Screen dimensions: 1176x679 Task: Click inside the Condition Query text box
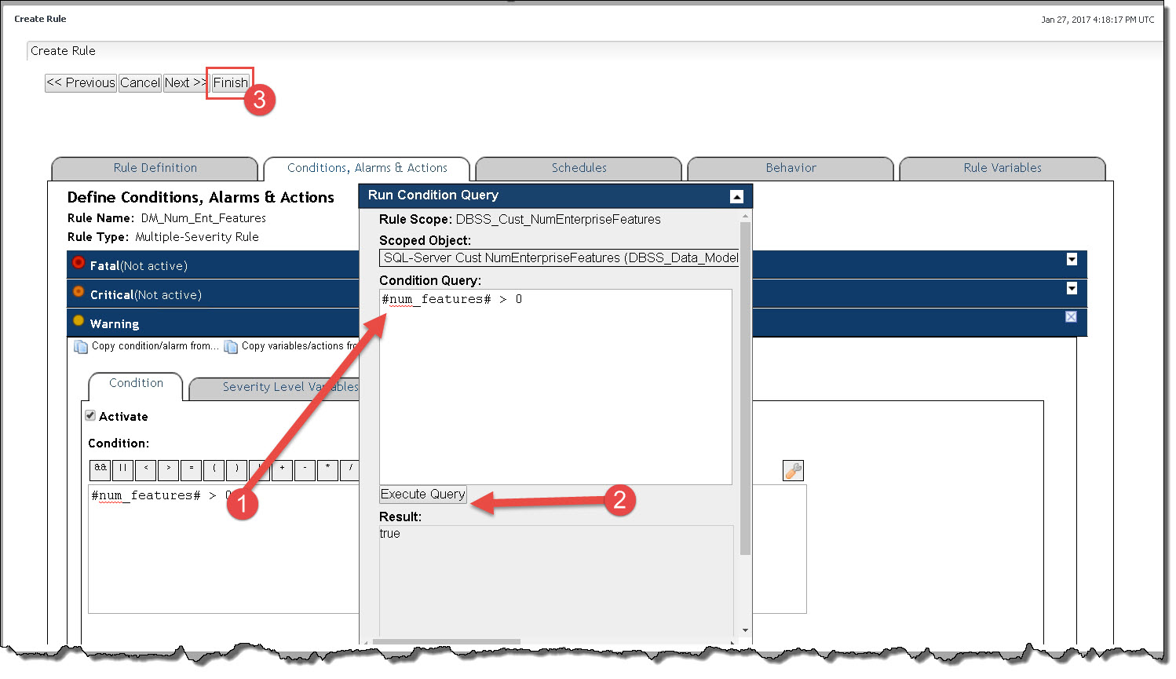[555, 386]
